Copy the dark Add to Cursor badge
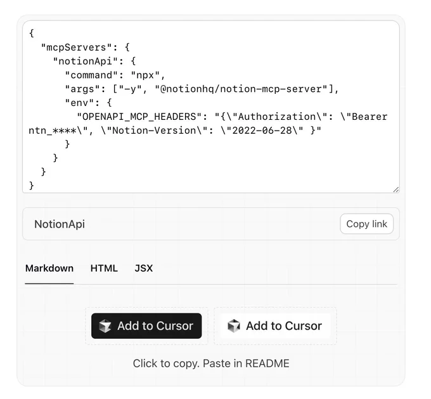 [146, 326]
